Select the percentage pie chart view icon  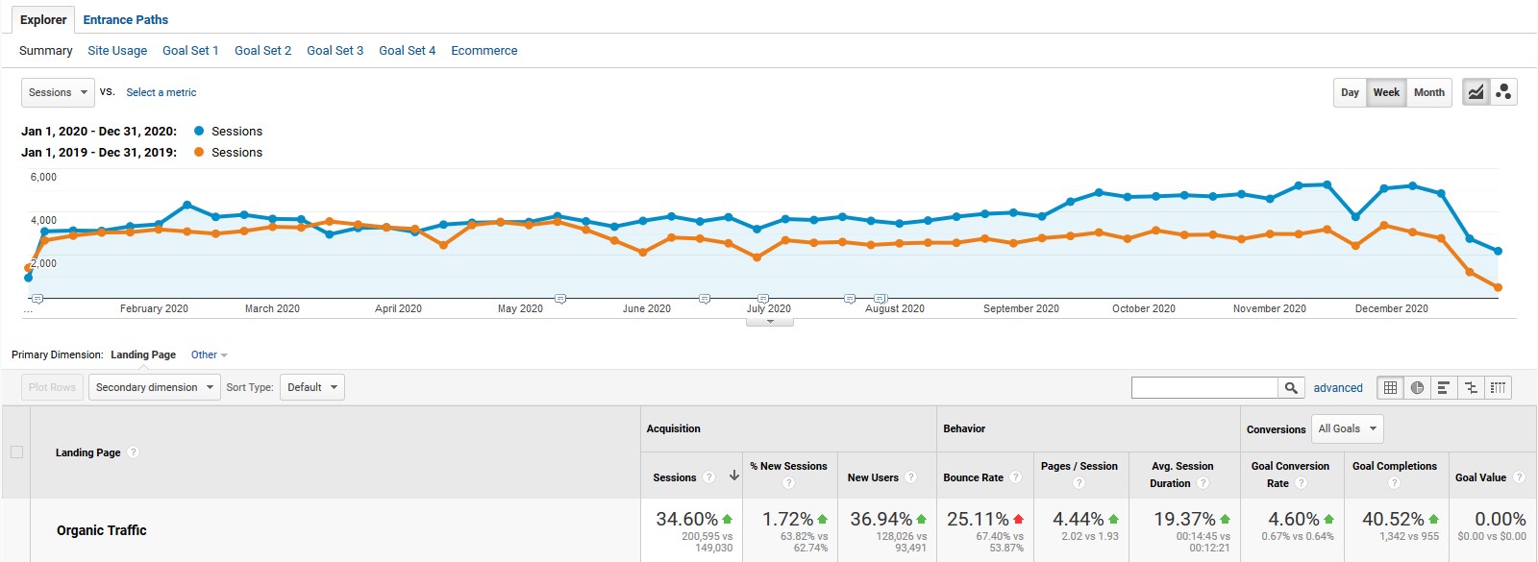coord(1417,387)
